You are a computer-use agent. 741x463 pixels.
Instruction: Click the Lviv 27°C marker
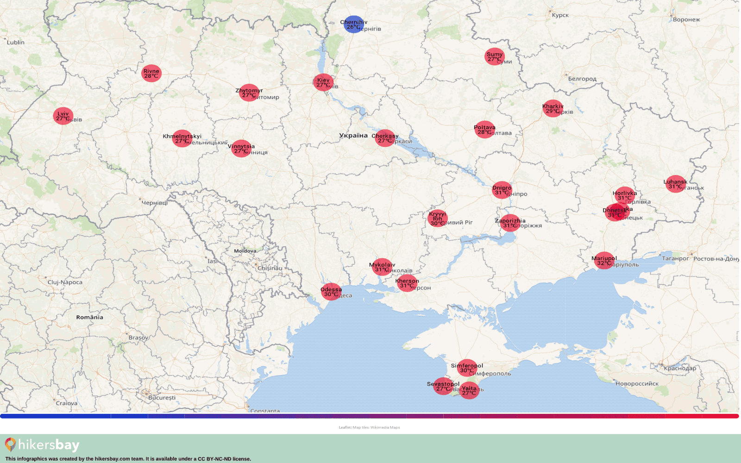pos(63,116)
